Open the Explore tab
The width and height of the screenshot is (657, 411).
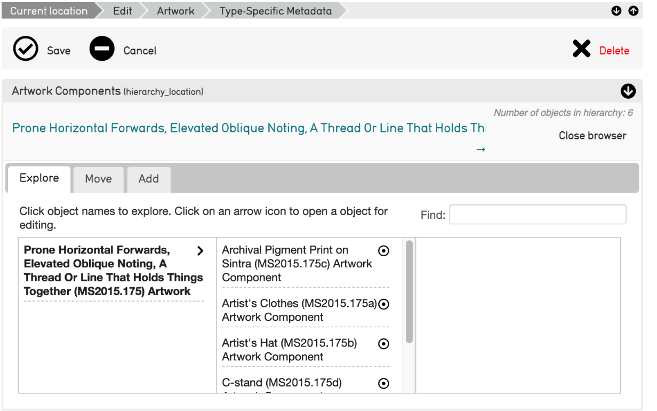39,178
